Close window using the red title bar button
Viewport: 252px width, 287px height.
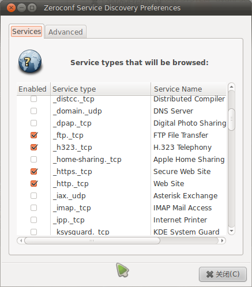coord(11,8)
